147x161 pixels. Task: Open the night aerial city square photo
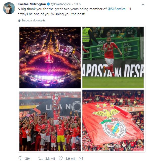[x=50, y=57]
